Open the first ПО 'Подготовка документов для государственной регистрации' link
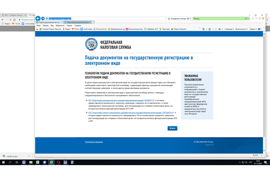 click(120, 101)
